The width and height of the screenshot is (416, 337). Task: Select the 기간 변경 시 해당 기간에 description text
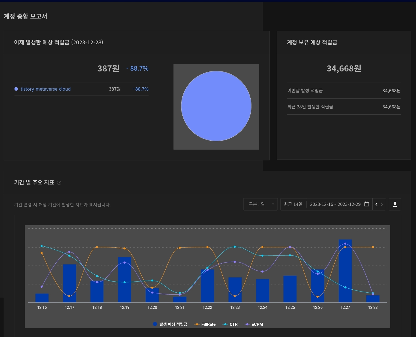click(x=62, y=205)
